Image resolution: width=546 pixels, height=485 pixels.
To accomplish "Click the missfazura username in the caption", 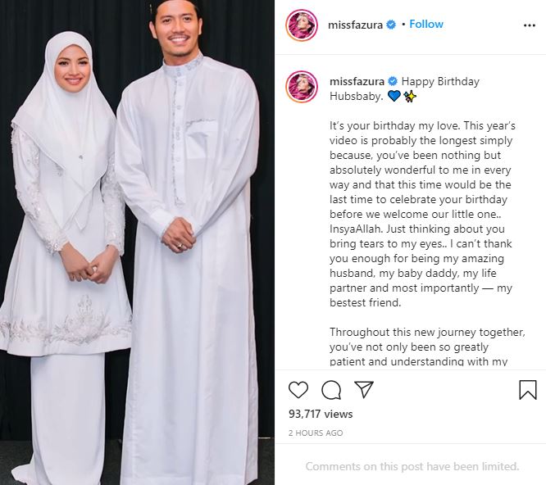I will tap(357, 81).
